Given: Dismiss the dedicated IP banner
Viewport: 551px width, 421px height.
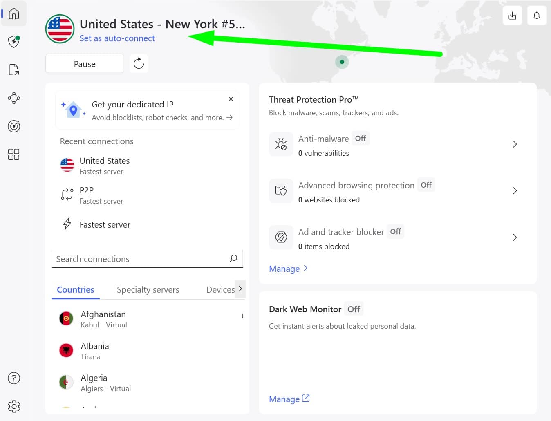Looking at the screenshot, I should coord(231,99).
